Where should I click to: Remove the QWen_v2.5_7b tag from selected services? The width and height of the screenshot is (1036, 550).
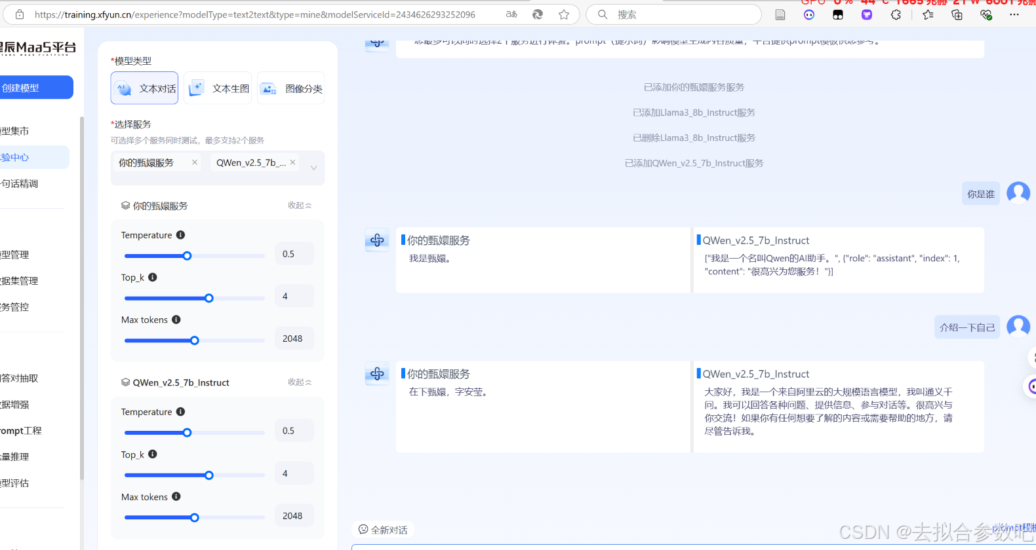(x=292, y=162)
